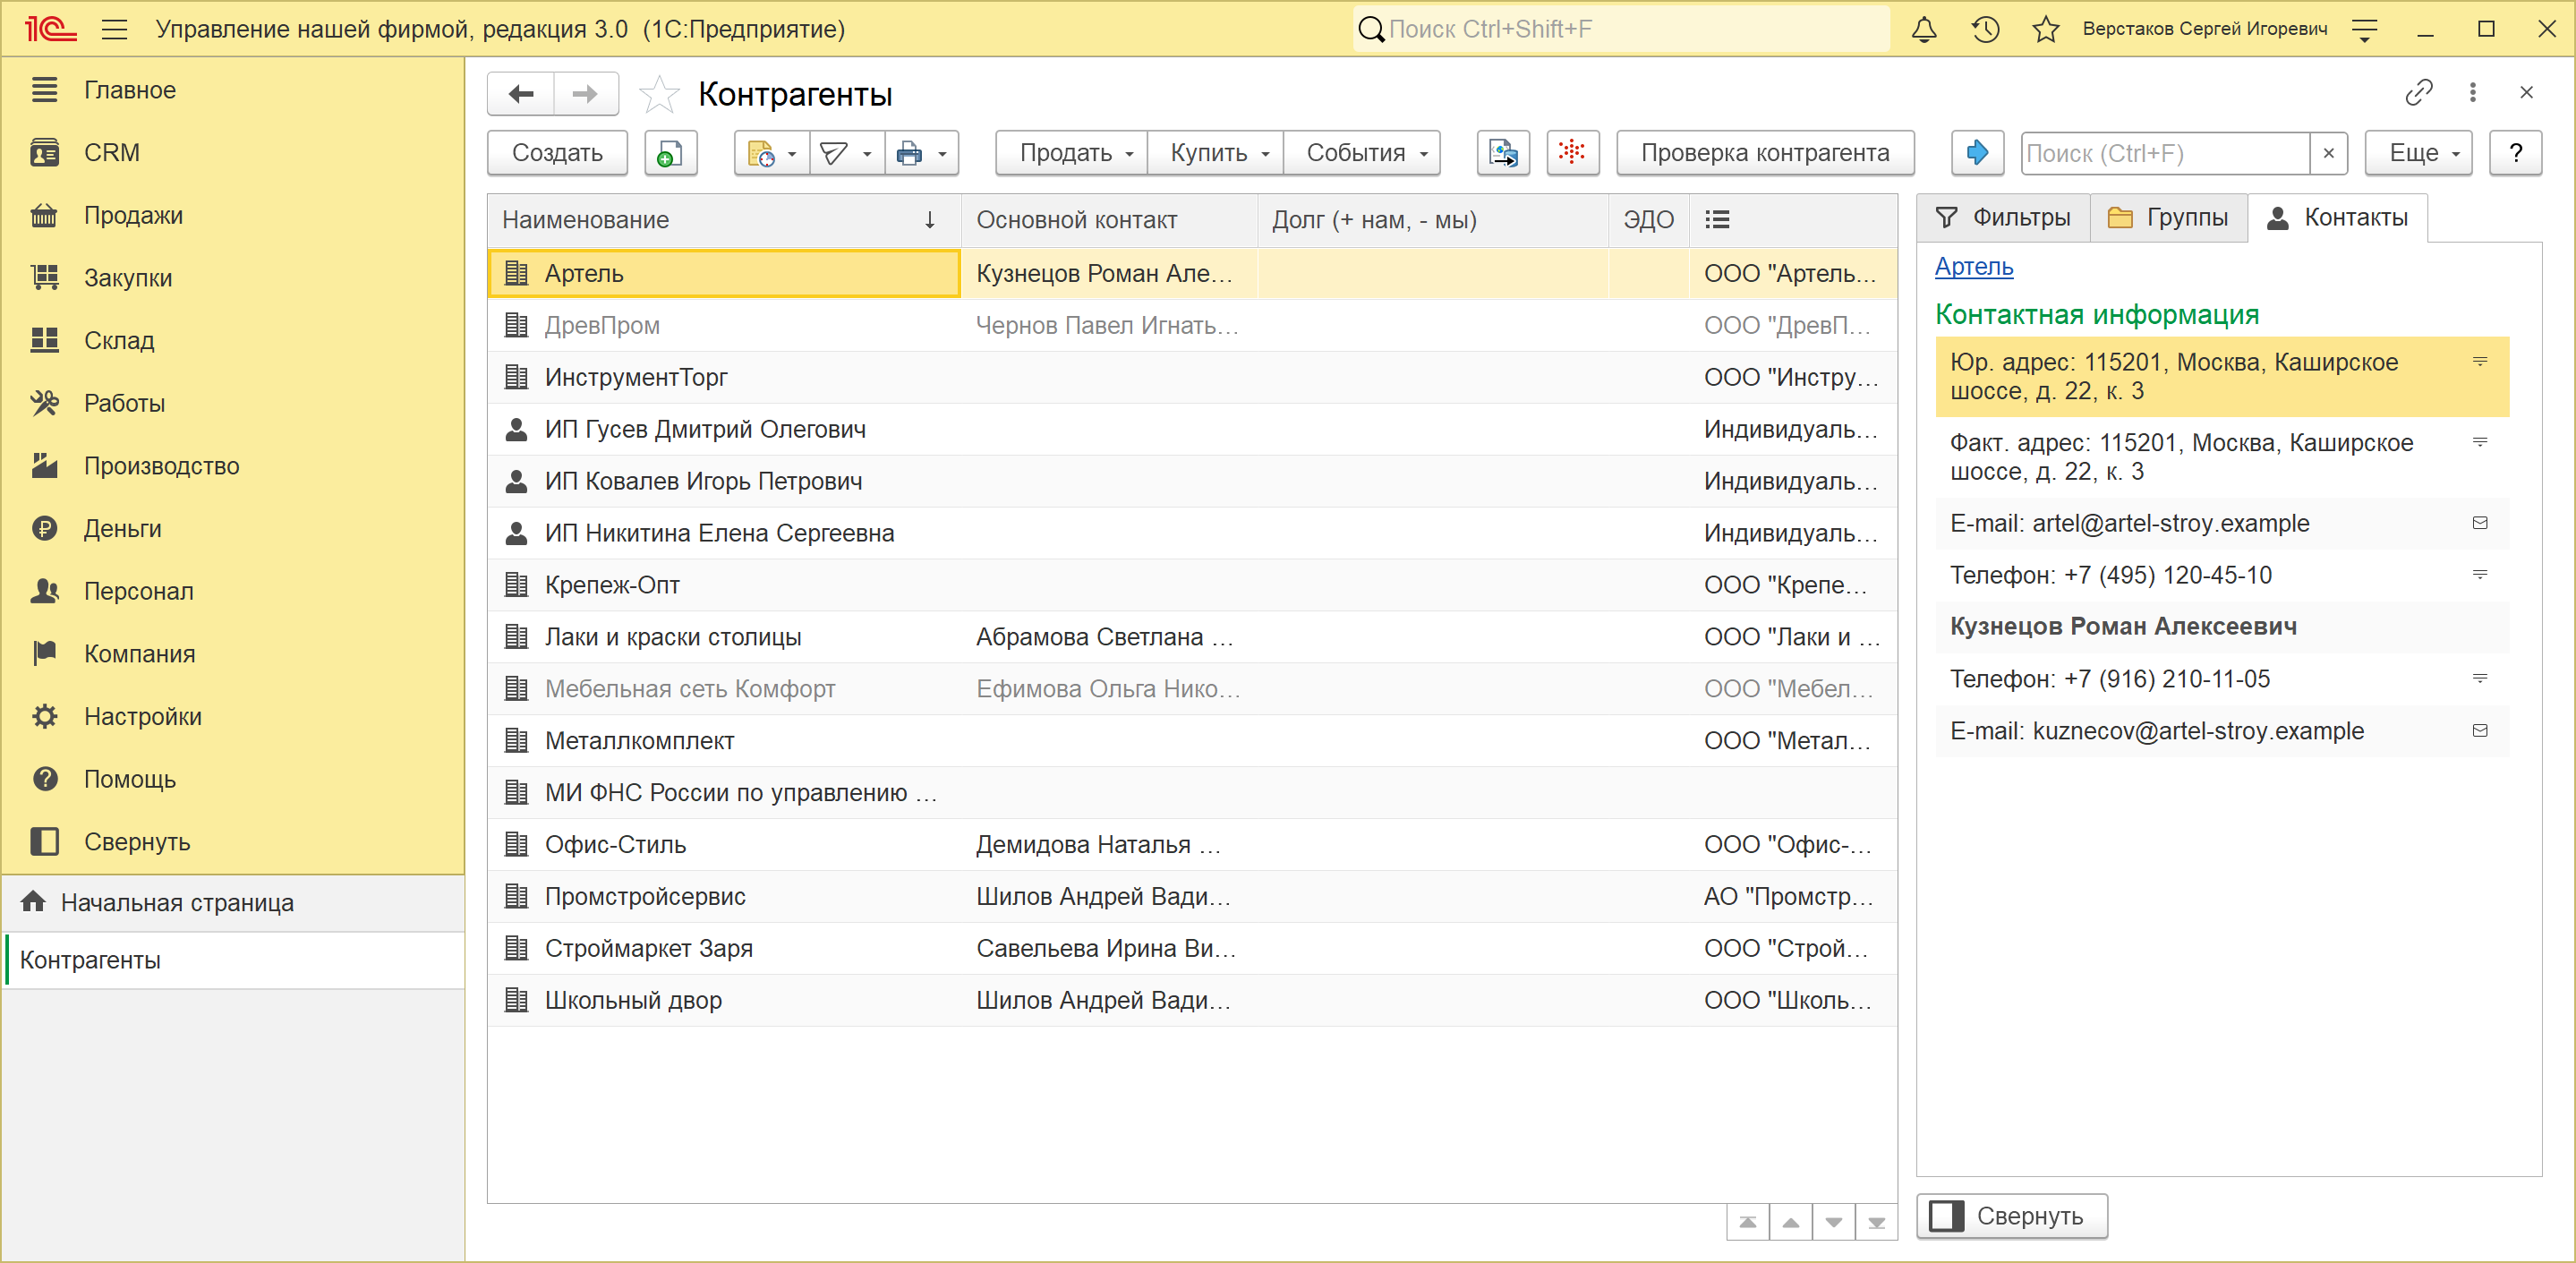Screen dimensions: 2576x1263
Task: Click Проверка контрагента button
Action: (x=1765, y=153)
